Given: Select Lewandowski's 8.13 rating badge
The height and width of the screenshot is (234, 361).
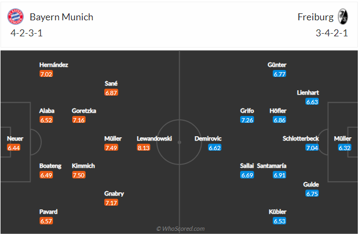Looking at the screenshot, I should pos(143,147).
